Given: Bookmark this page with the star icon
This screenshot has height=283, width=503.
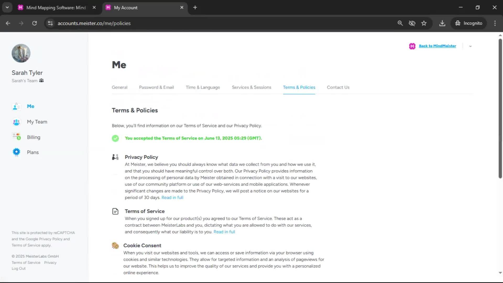Looking at the screenshot, I should 424,23.
